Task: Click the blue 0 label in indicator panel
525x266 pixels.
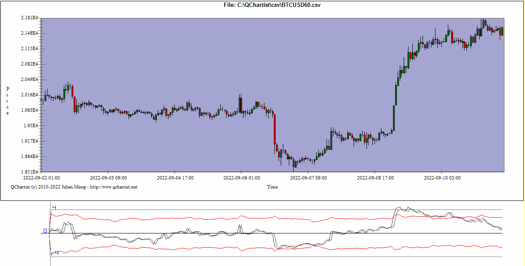Action: point(45,231)
